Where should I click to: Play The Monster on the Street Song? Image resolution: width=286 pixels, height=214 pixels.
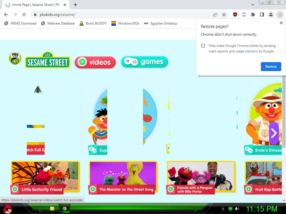point(123,177)
